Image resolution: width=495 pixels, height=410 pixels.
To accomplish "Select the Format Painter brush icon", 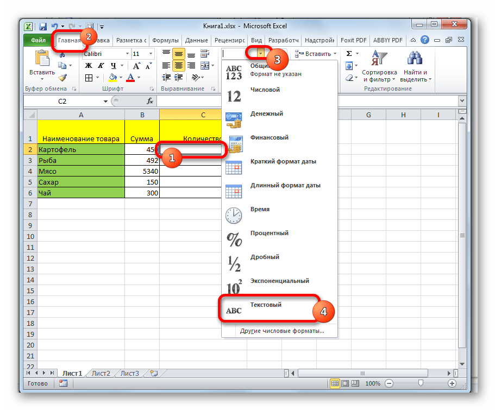I will click(62, 78).
